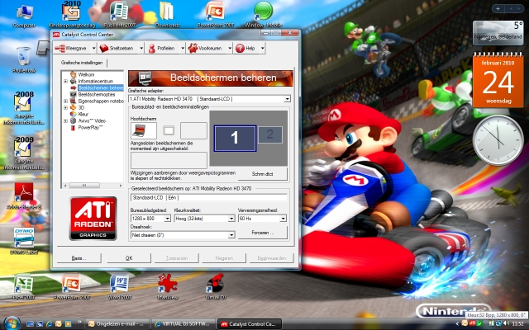Open the Profielen toolbar menu
This screenshot has height=330, width=529.
point(162,48)
